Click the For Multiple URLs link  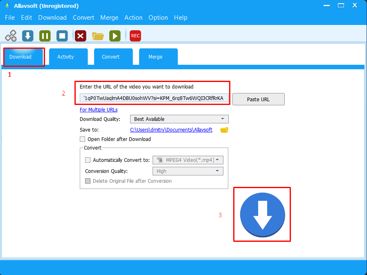99,110
